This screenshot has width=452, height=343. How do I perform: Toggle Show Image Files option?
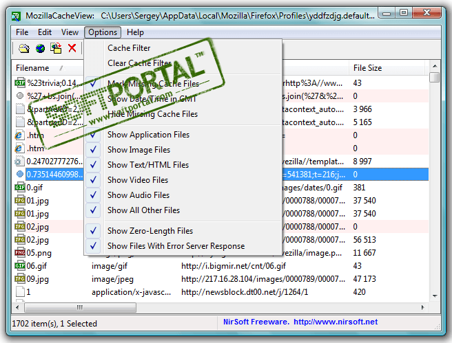pyautogui.click(x=183, y=150)
